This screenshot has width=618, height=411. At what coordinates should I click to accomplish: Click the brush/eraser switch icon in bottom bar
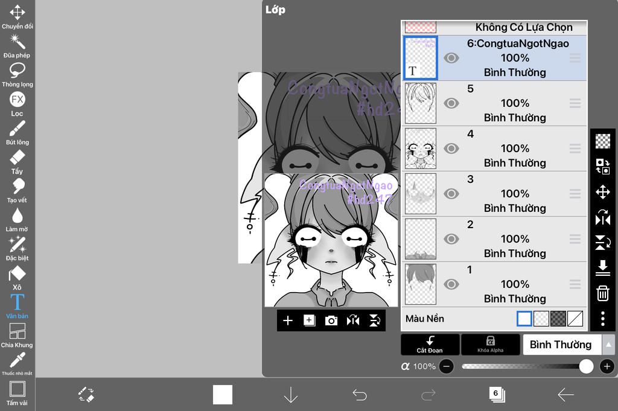(x=86, y=395)
